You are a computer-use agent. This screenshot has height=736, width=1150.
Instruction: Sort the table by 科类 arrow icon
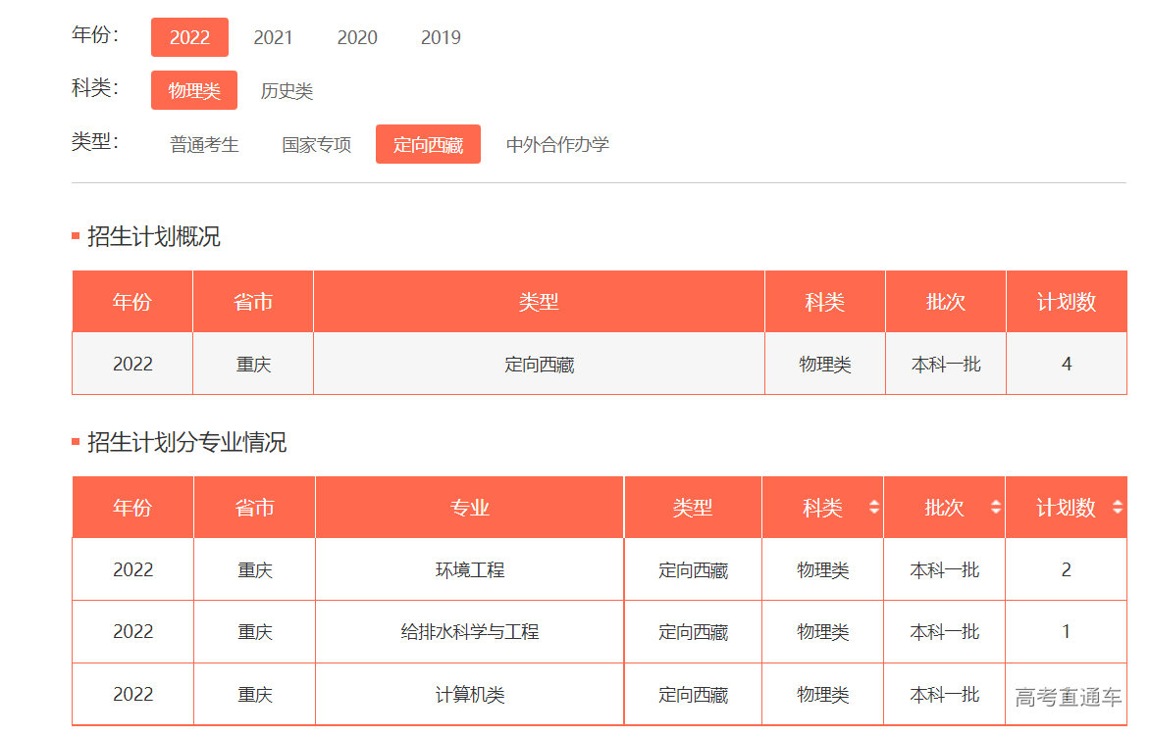click(x=873, y=508)
